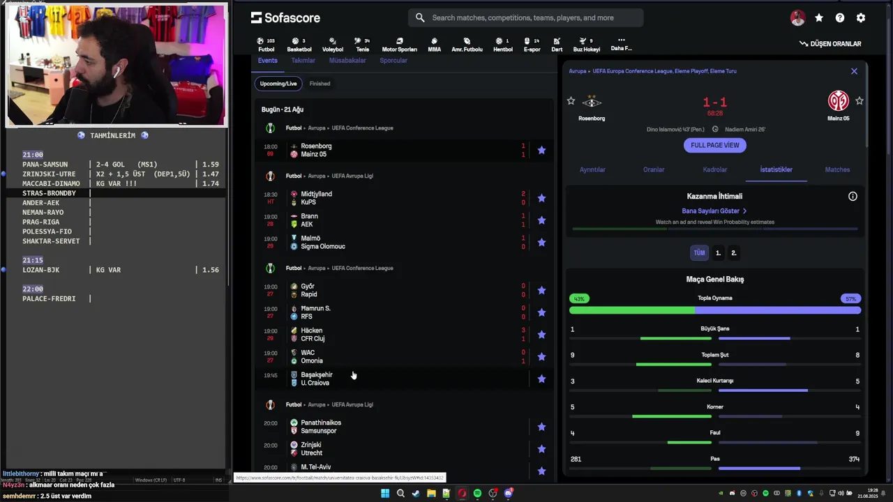
Task: Open the Voleybol sport category
Action: [333, 45]
